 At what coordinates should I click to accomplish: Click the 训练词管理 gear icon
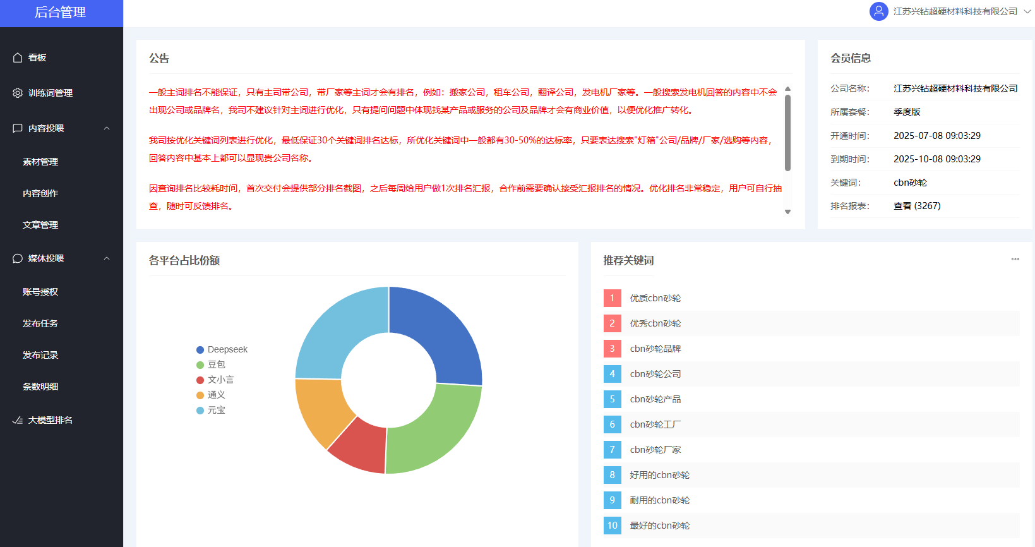pyautogui.click(x=18, y=93)
